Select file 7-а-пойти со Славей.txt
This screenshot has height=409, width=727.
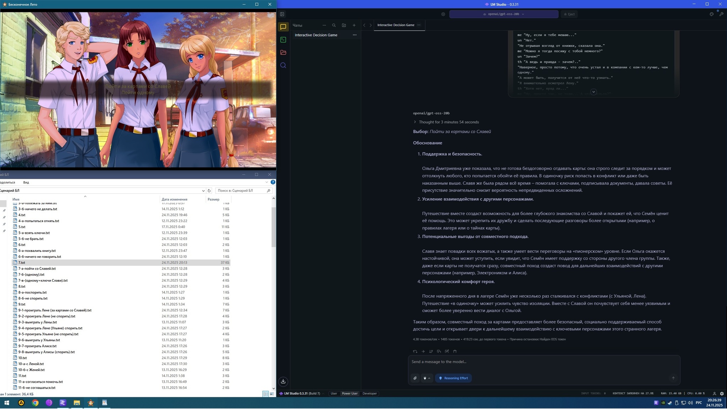(x=37, y=269)
